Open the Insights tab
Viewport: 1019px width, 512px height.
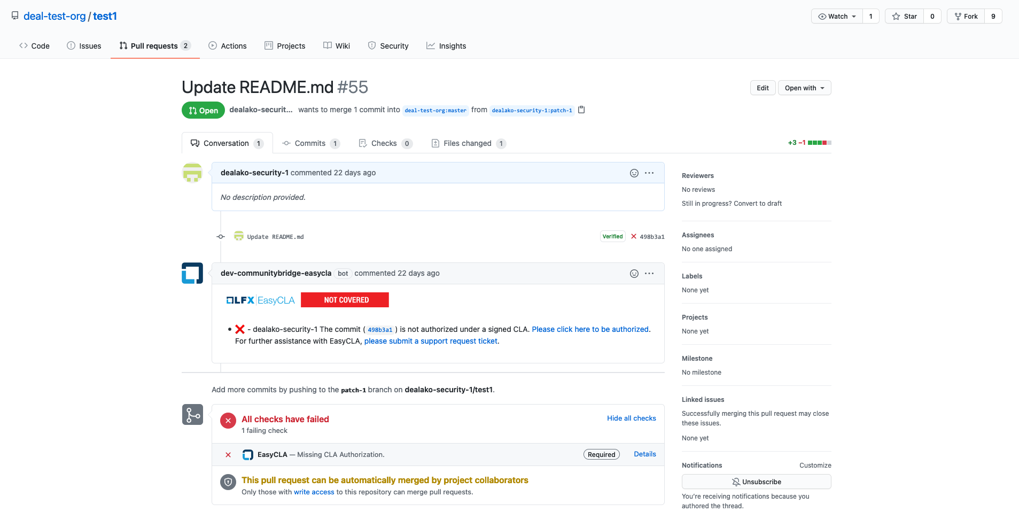[446, 46]
